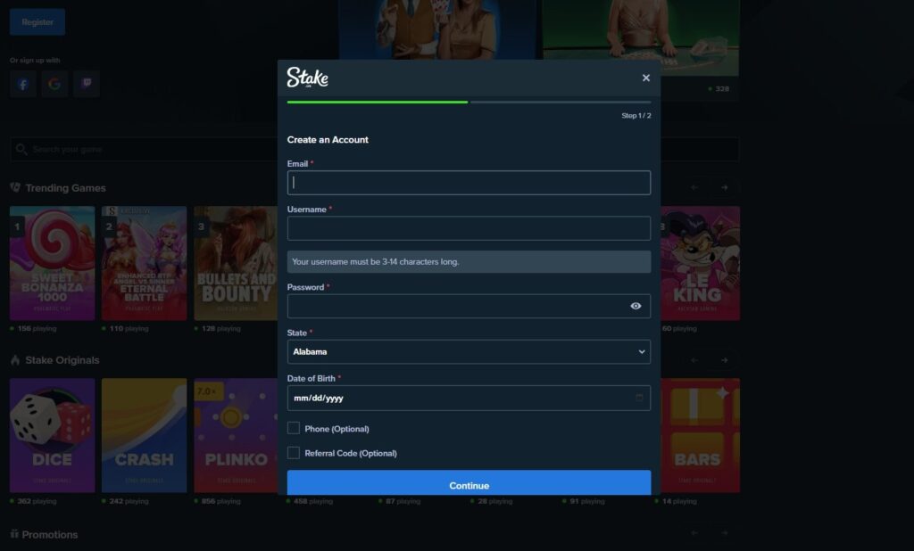Click the registration step progress bar
Screen dimensions: 914x551
469,102
